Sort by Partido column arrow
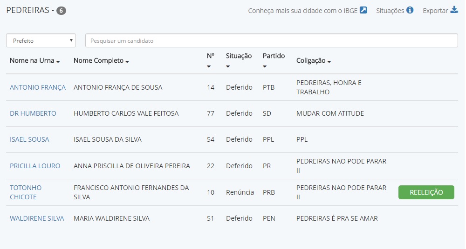This screenshot has width=466, height=249. 265,66
